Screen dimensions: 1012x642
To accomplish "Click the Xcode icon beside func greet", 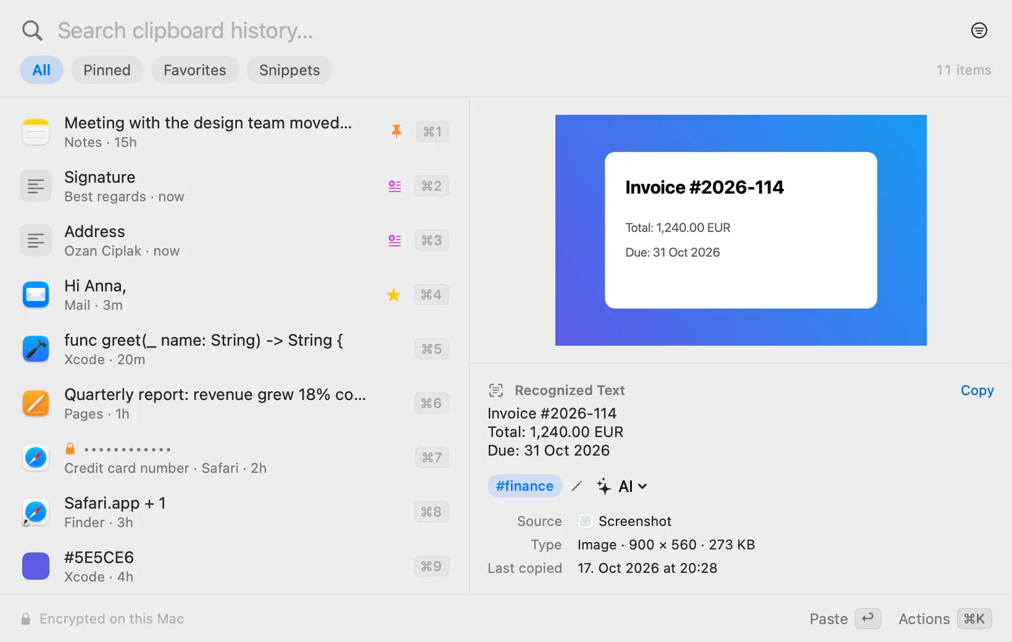I will click(x=36, y=349).
